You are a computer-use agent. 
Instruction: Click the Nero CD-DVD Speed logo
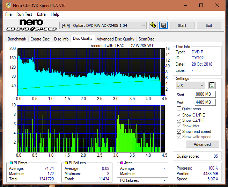click(31, 25)
